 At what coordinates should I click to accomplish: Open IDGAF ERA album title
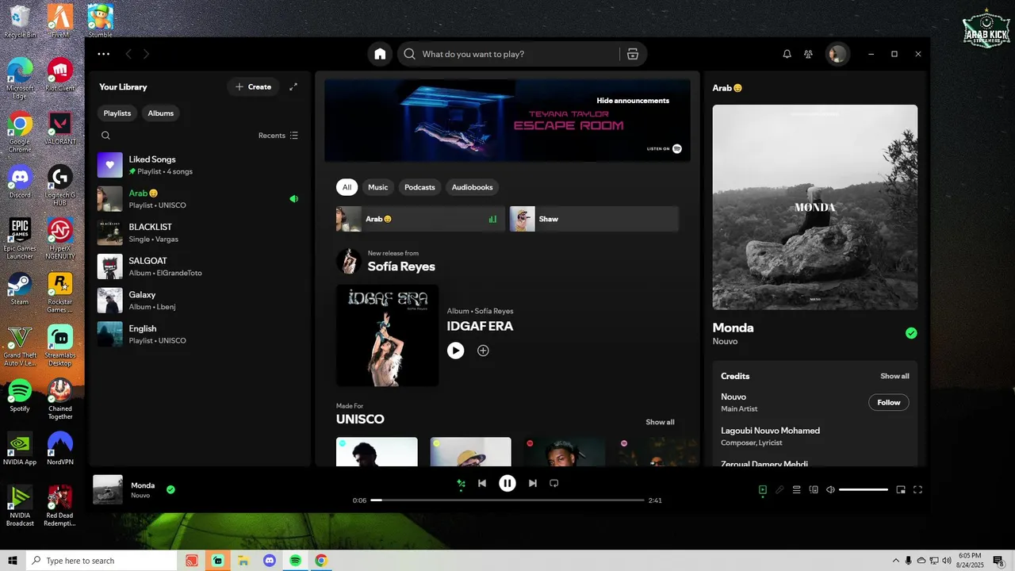click(480, 326)
